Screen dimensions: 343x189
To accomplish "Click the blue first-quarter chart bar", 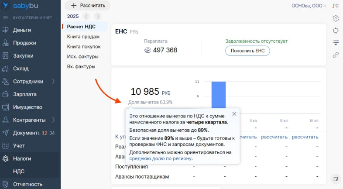I will [x=218, y=95].
